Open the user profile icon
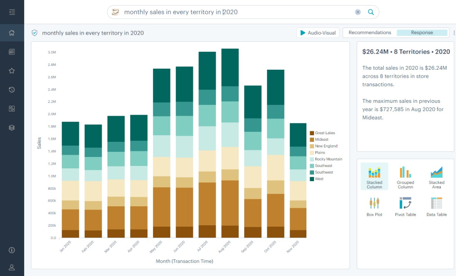Screen dimensions: 456x276 (12, 267)
